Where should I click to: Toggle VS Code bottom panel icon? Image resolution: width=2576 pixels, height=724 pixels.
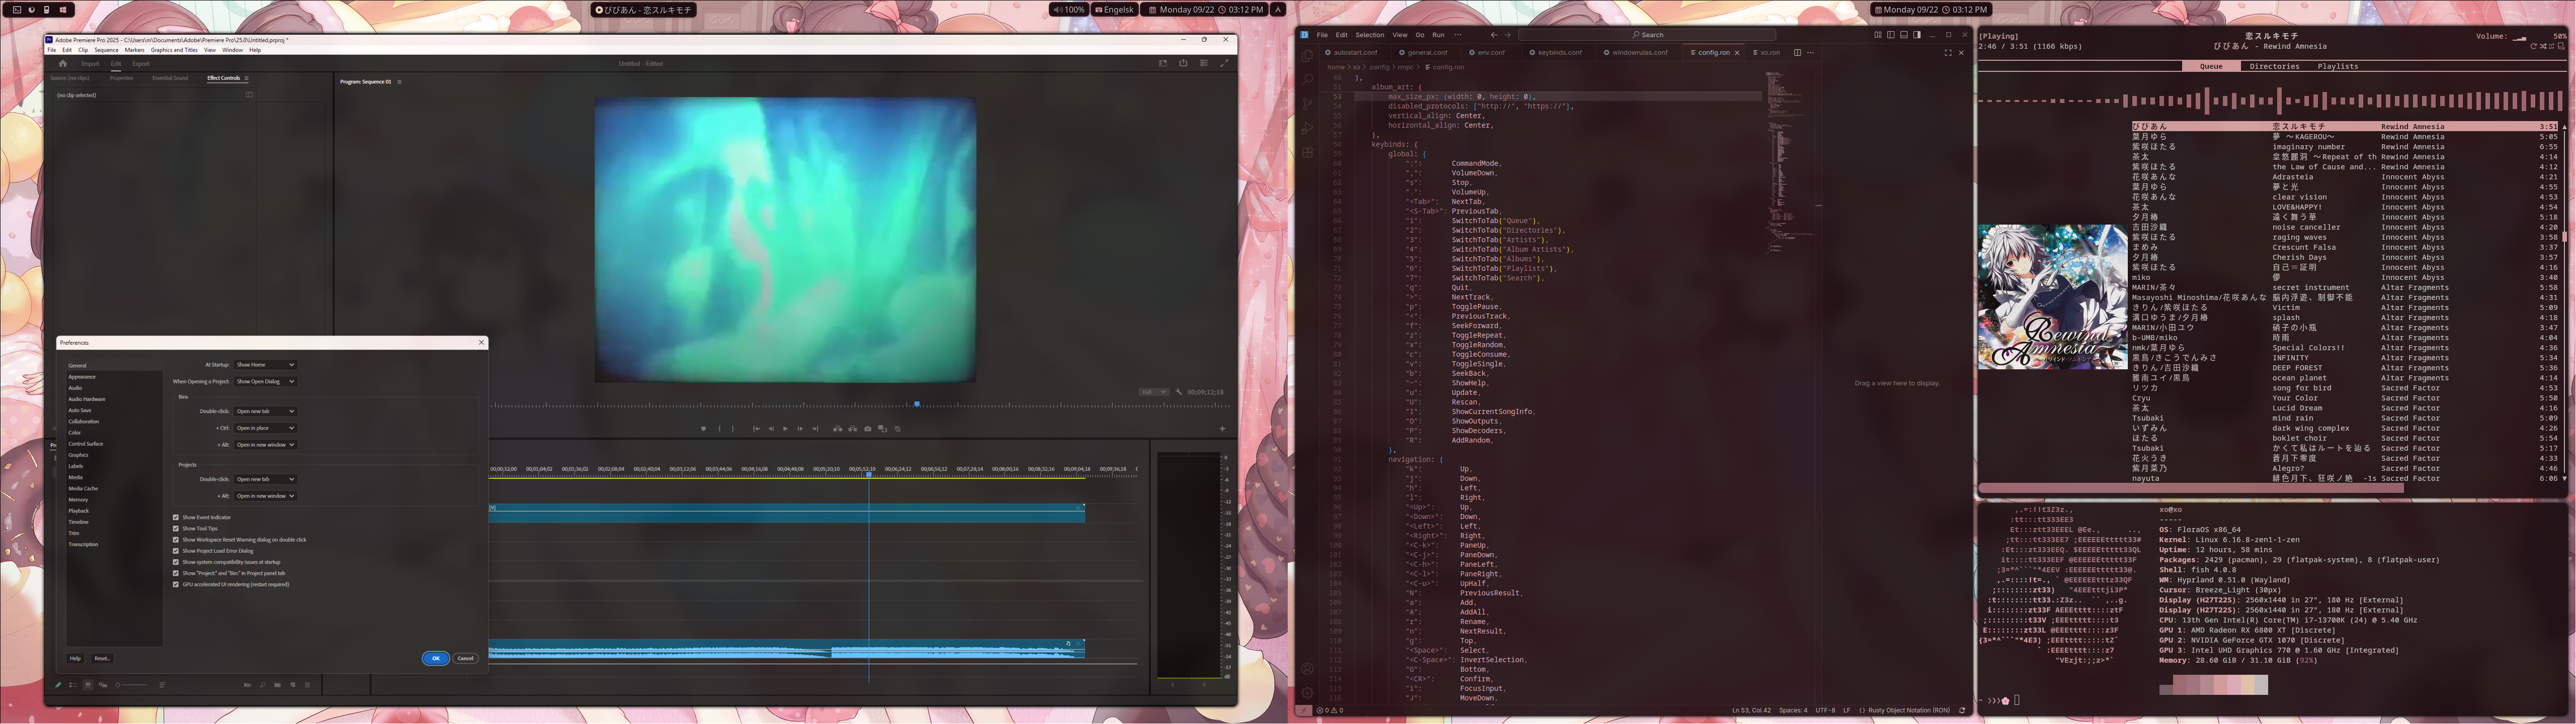[1904, 35]
